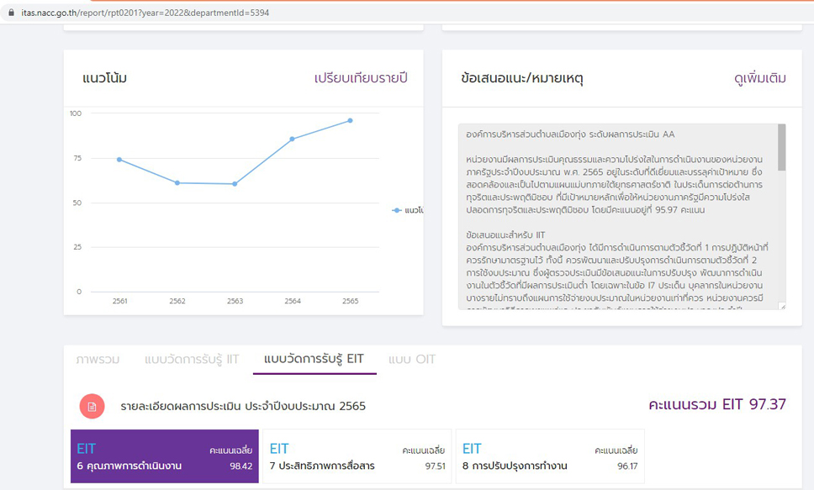814x490 pixels.
Task: Open the ภาพรวม tab
Action: click(x=98, y=359)
